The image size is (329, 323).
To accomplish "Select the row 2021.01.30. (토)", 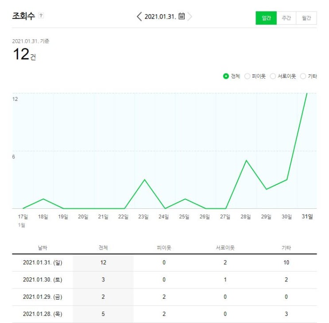I will point(165,280).
